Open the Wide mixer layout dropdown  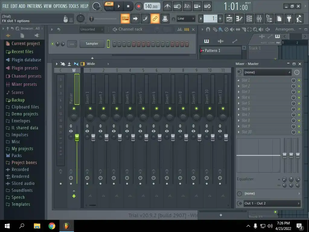(98, 64)
